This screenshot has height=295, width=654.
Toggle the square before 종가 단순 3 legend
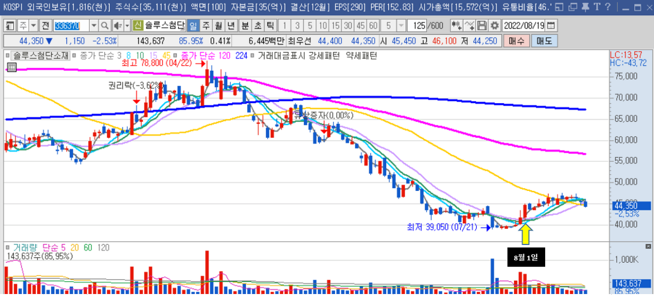[75, 56]
